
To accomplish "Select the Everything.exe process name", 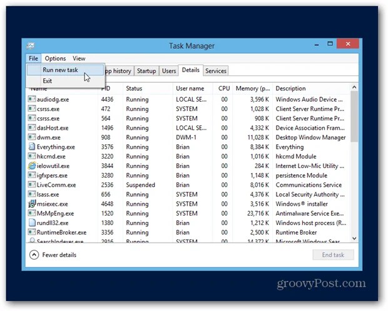I will (x=56, y=147).
